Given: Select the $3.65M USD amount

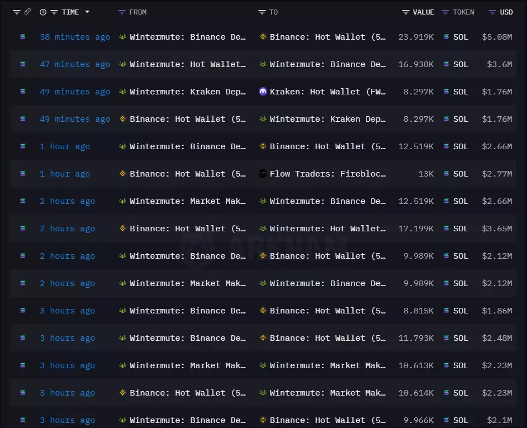Looking at the screenshot, I should coord(497,229).
